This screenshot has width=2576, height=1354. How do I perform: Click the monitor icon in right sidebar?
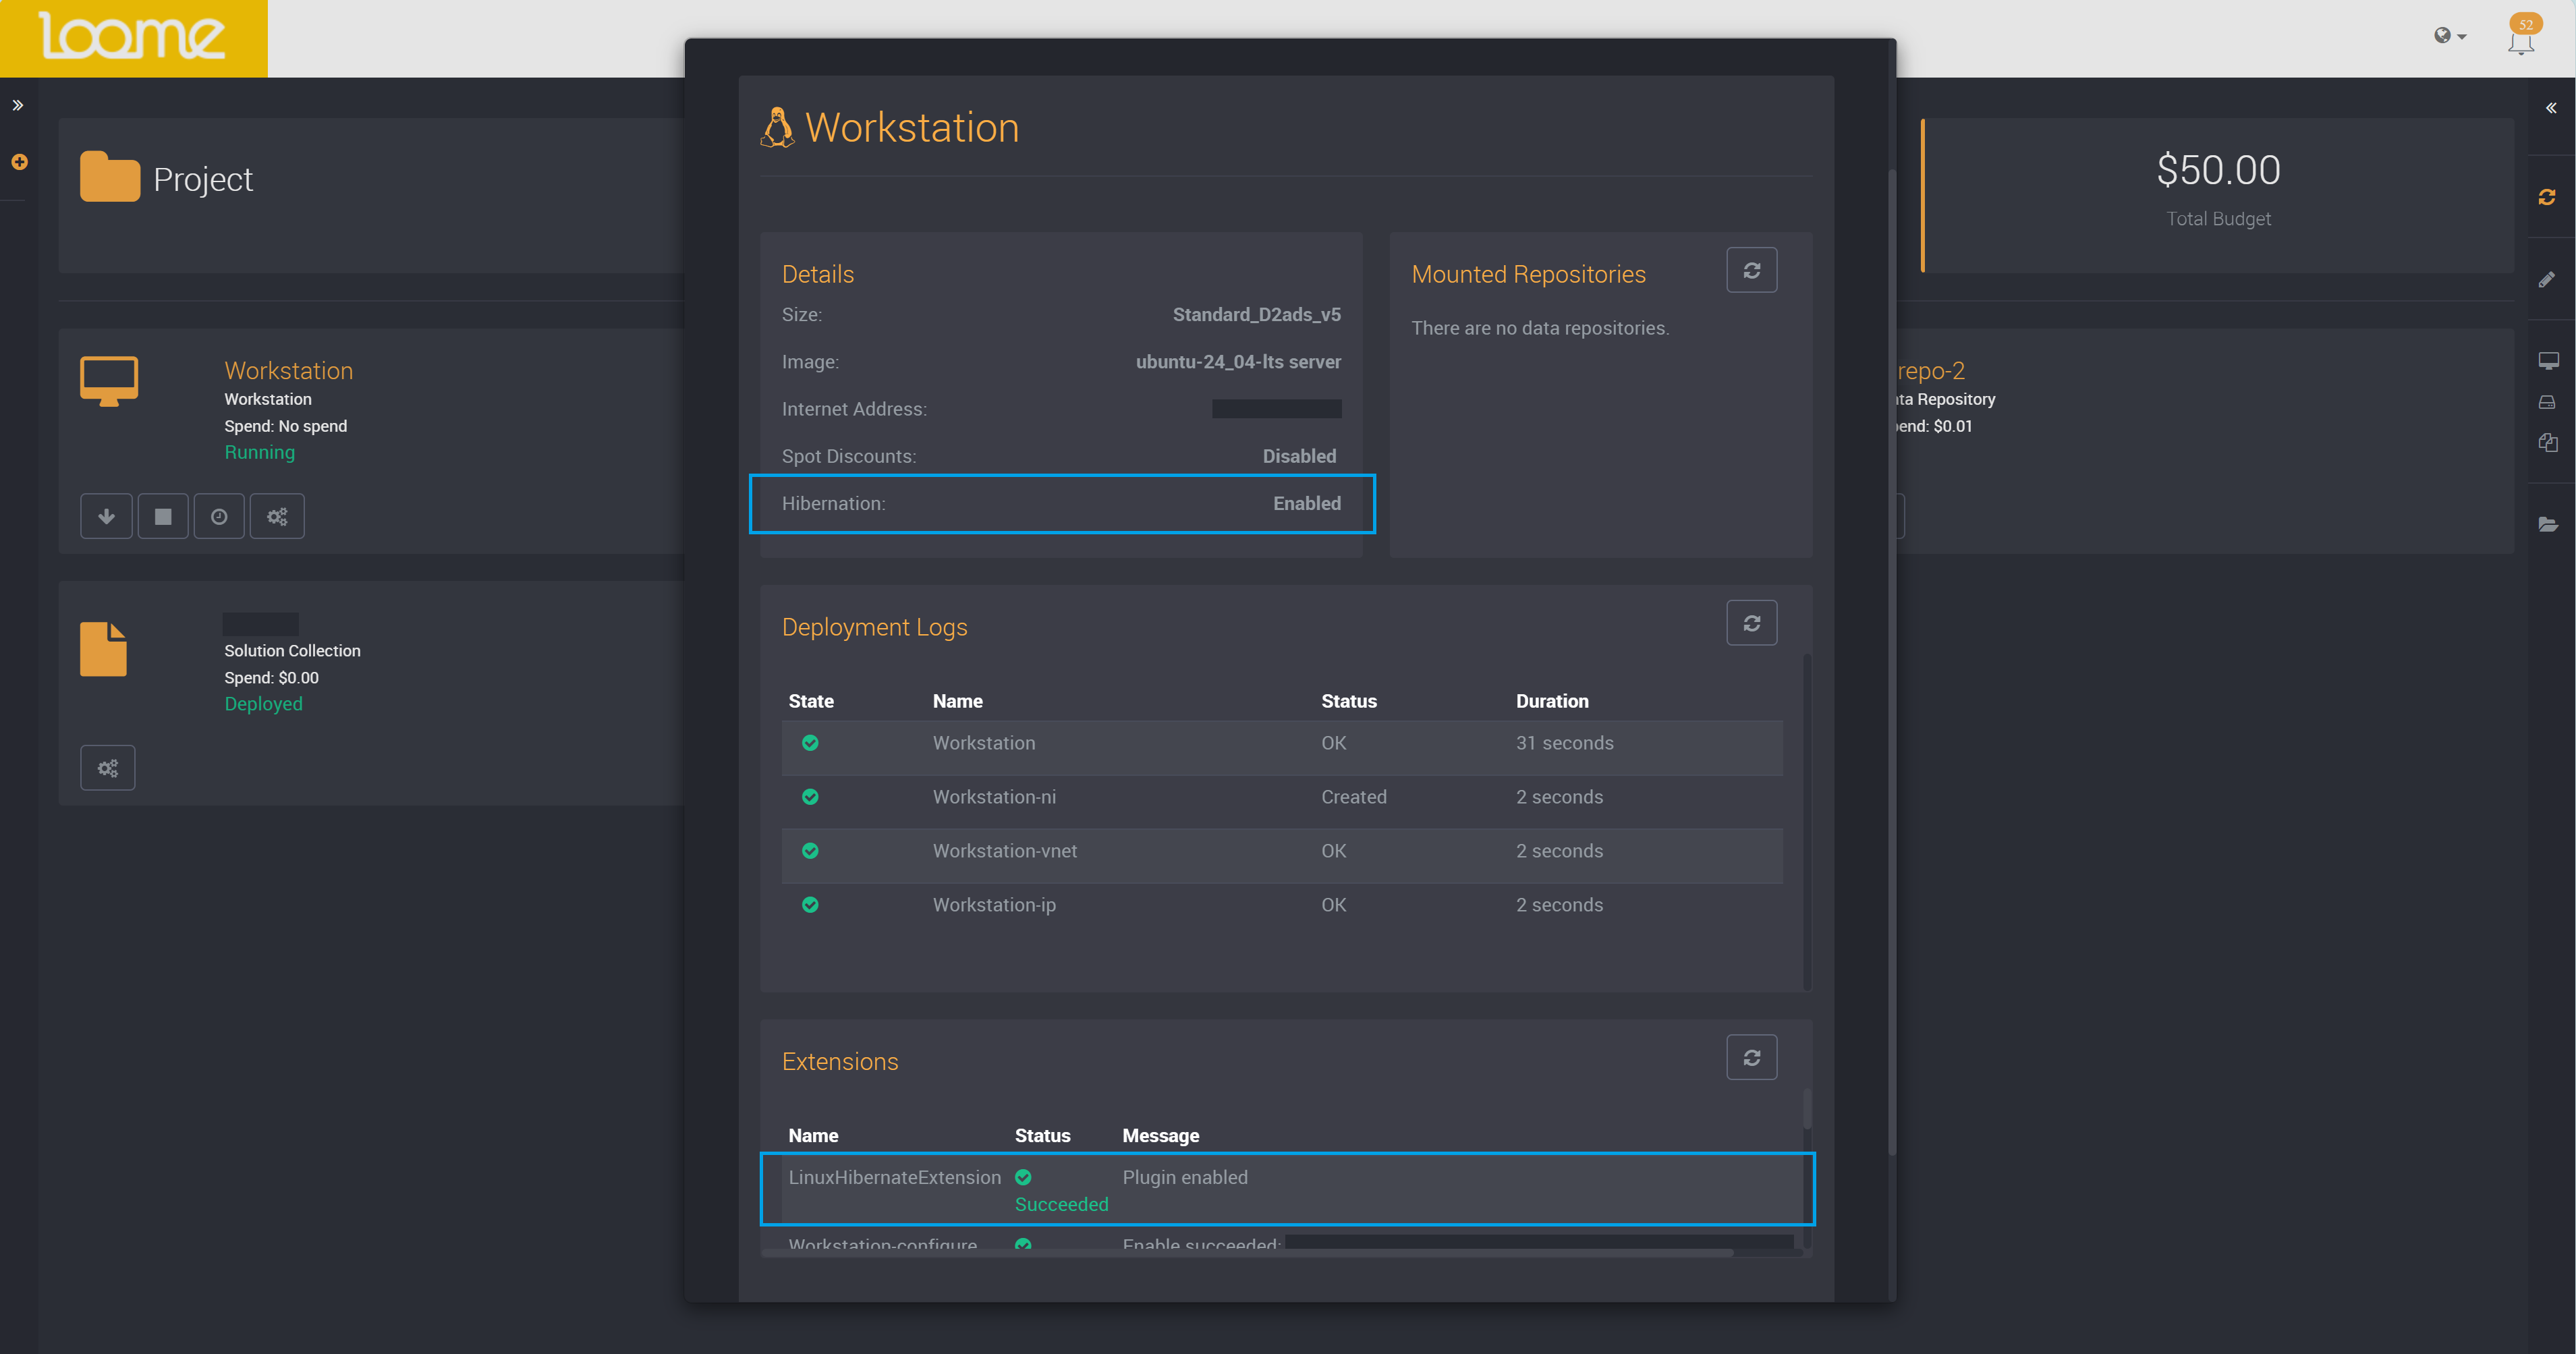coord(2548,360)
